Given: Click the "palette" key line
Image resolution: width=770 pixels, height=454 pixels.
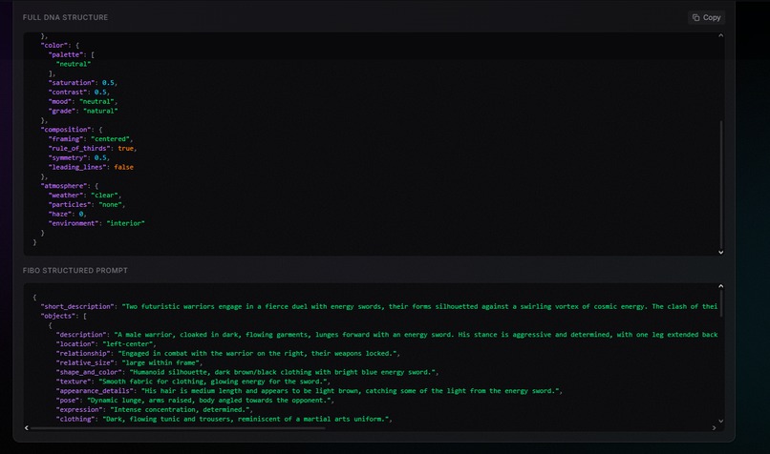Looking at the screenshot, I should click(72, 54).
